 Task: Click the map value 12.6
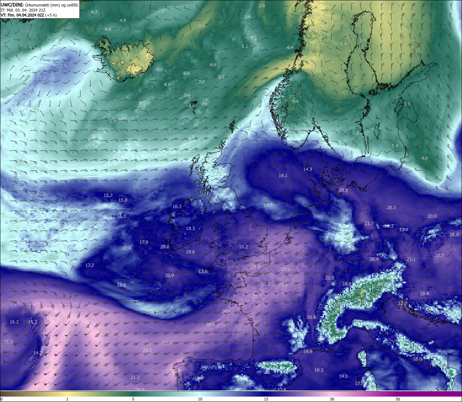[121, 285]
